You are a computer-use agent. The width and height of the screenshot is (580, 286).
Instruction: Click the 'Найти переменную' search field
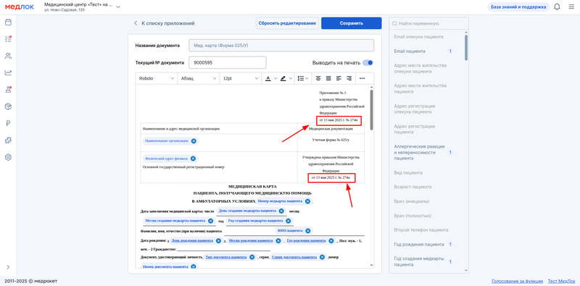[428, 23]
